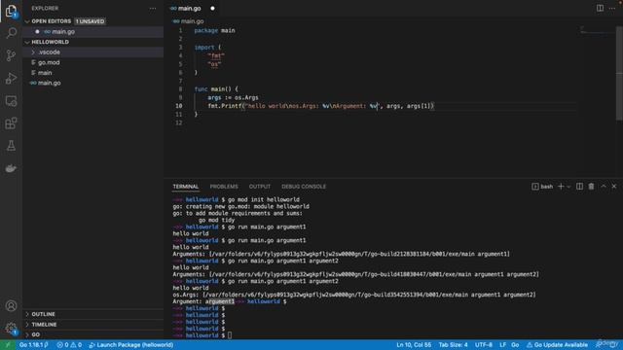
Task: Click Go 1.18.1 version in status bar
Action: pos(34,345)
